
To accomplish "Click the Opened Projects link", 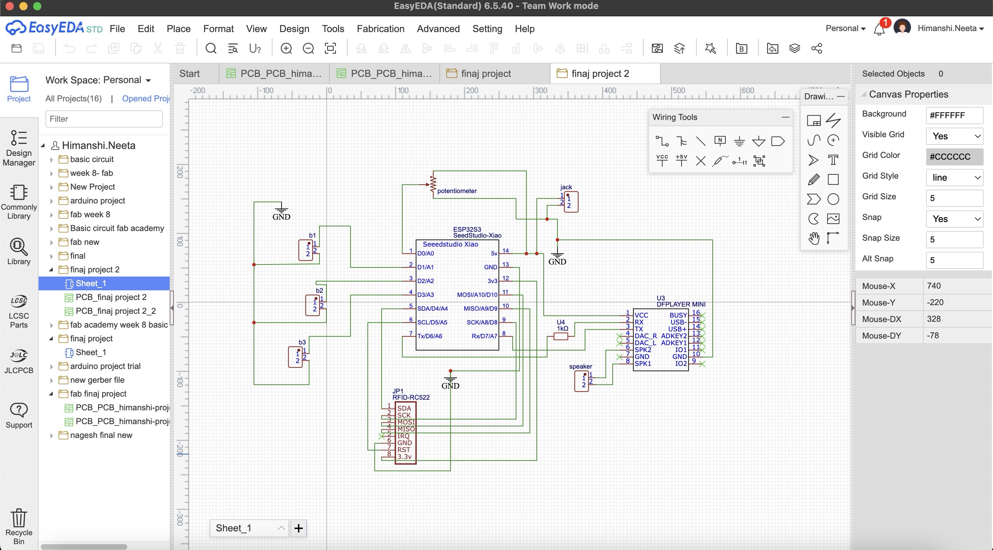I will coord(145,98).
